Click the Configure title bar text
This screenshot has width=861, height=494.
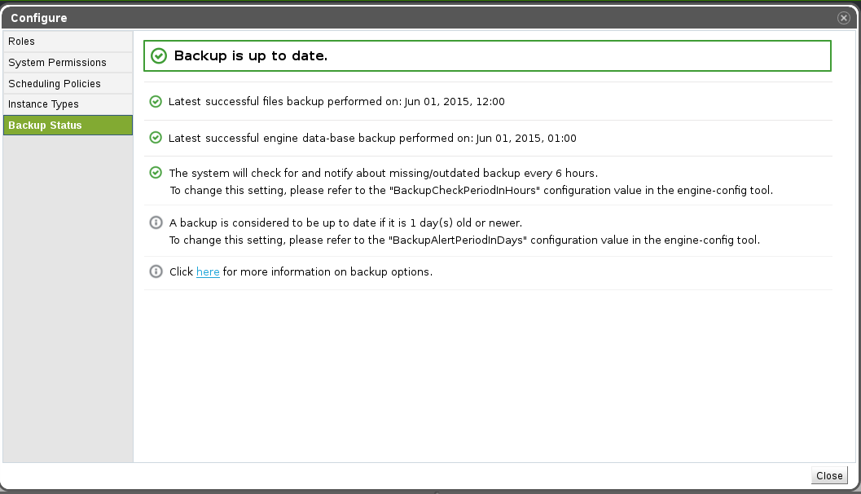[x=39, y=18]
